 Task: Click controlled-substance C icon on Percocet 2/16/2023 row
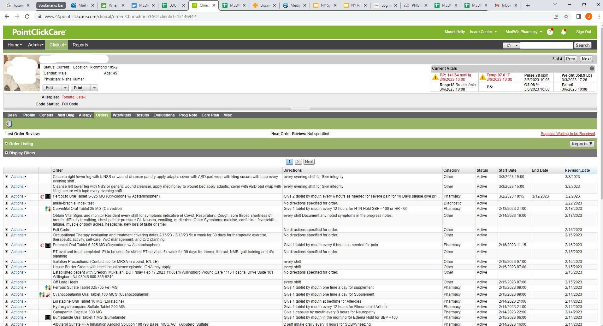[42, 246]
